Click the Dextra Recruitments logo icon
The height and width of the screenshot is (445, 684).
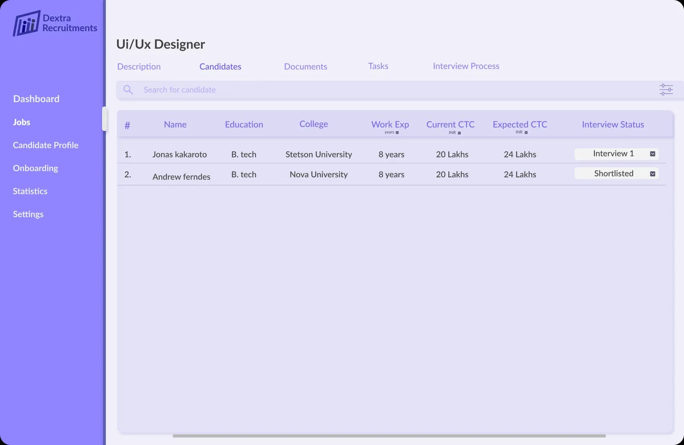(27, 23)
